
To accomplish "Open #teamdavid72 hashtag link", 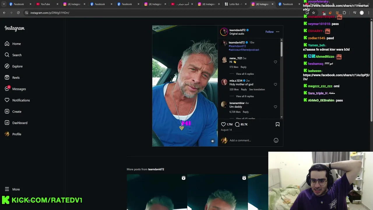I will click(237, 46).
